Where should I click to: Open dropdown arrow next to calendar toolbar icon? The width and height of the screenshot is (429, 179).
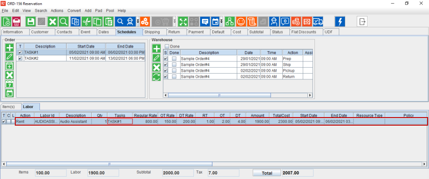coord(221,22)
